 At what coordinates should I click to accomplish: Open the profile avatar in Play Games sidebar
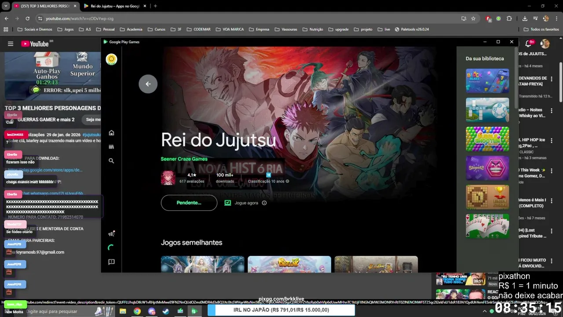[111, 59]
